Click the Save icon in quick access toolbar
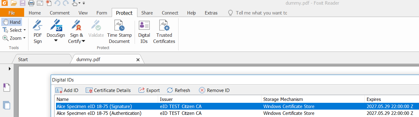The image size is (419, 117). [23, 3]
